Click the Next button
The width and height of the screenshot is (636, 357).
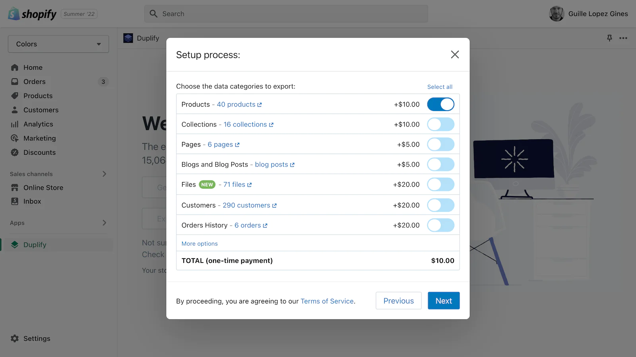point(444,301)
